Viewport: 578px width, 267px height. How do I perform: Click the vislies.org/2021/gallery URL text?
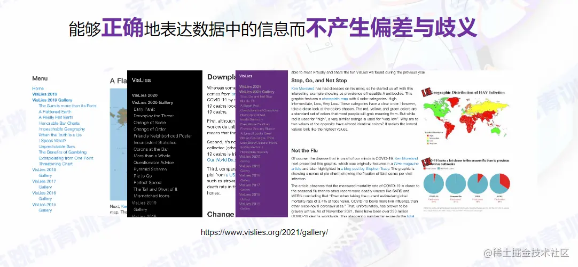point(264,232)
